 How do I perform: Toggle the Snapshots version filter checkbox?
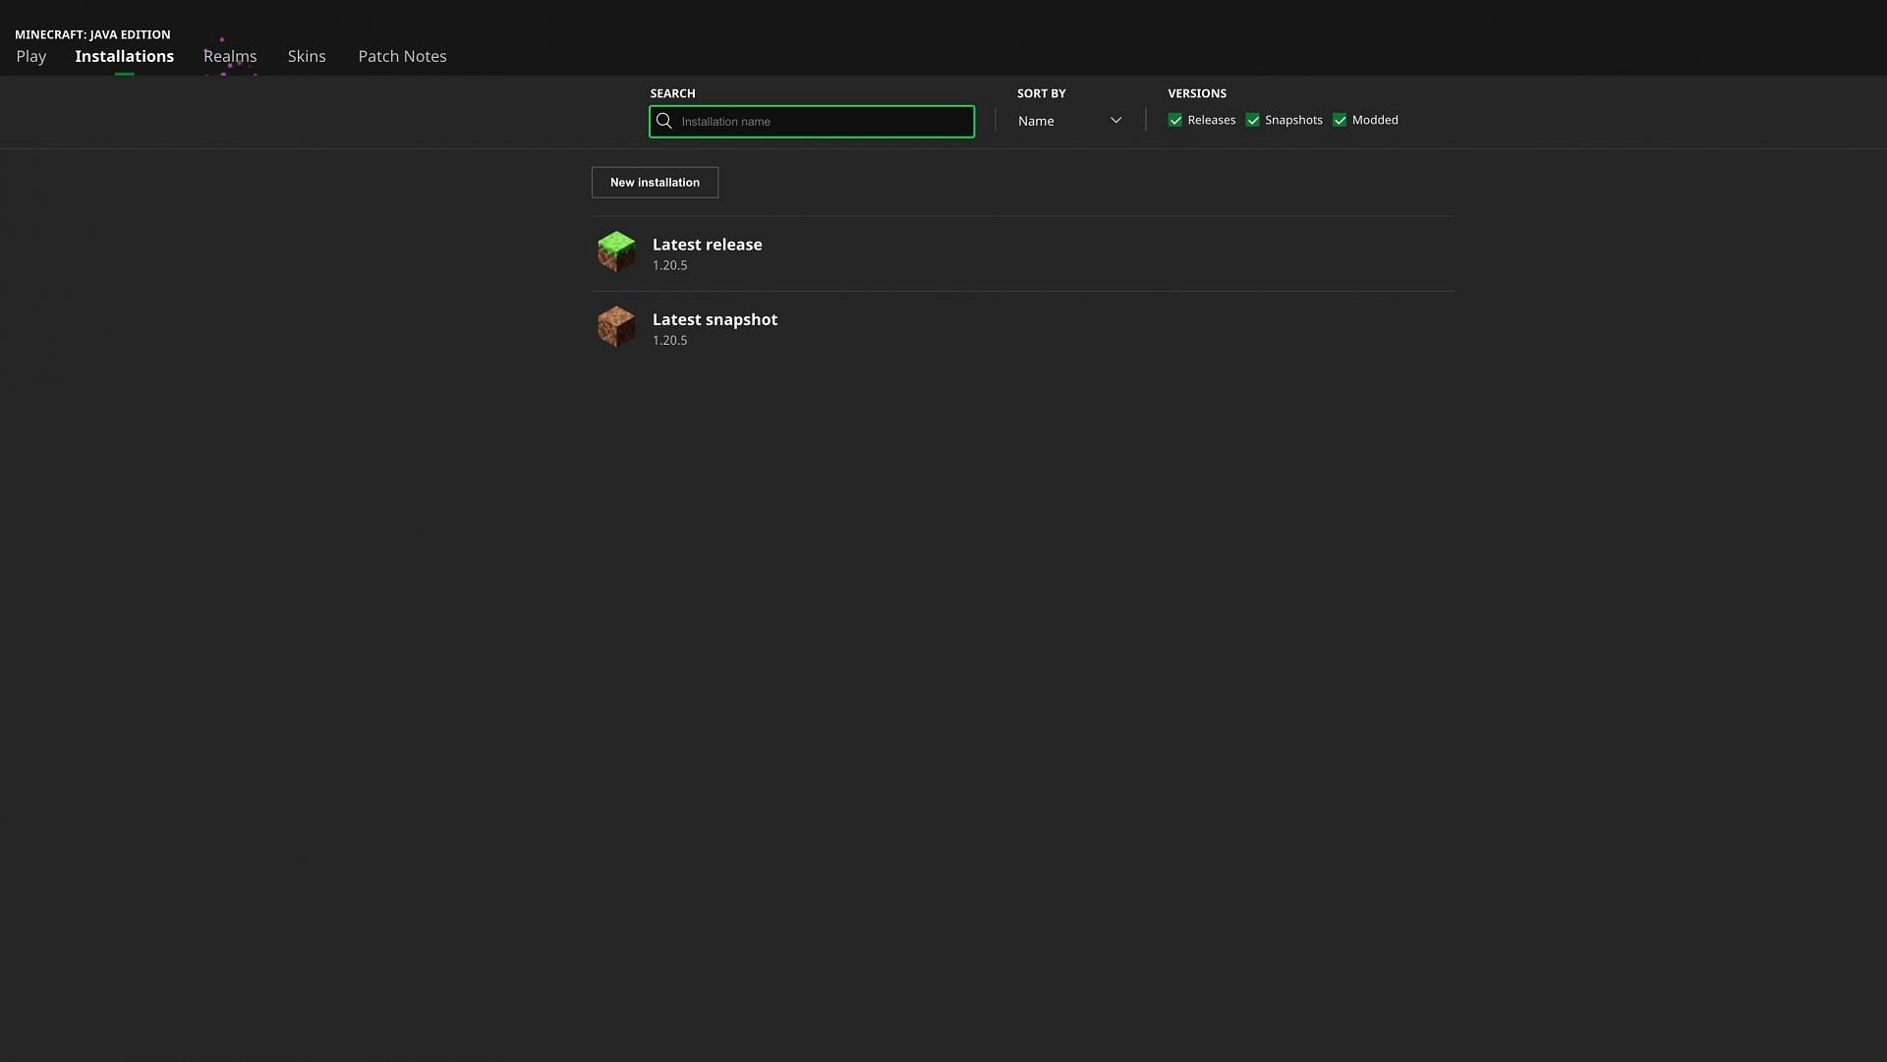(1252, 121)
